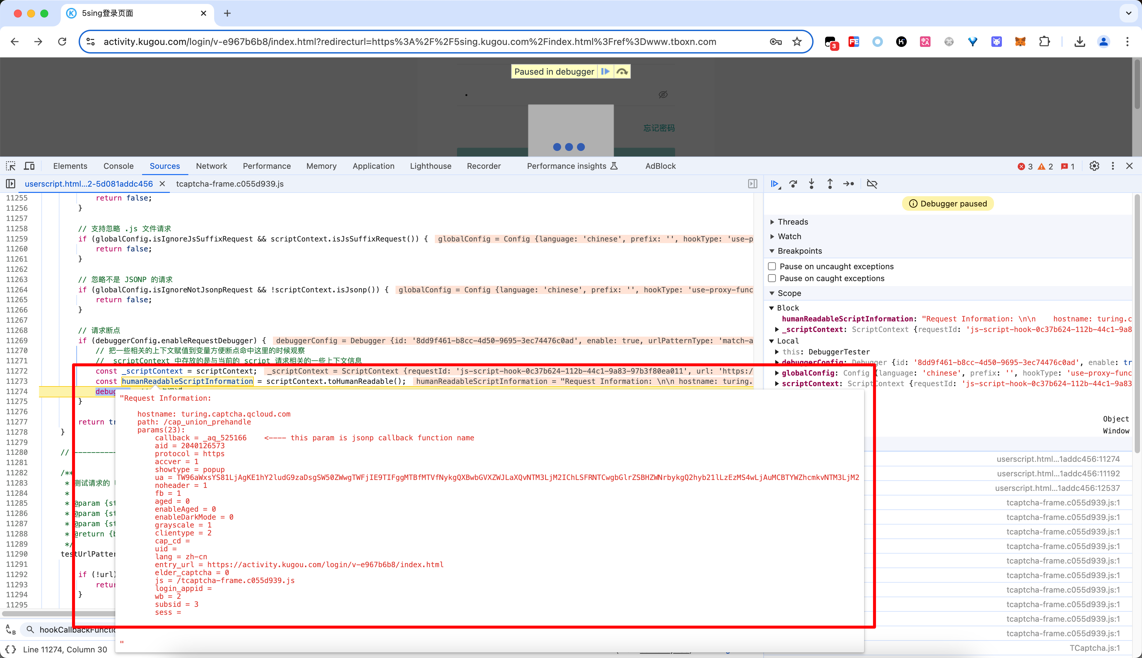Image resolution: width=1142 pixels, height=658 pixels.
Task: Open the Application panel
Action: (373, 166)
